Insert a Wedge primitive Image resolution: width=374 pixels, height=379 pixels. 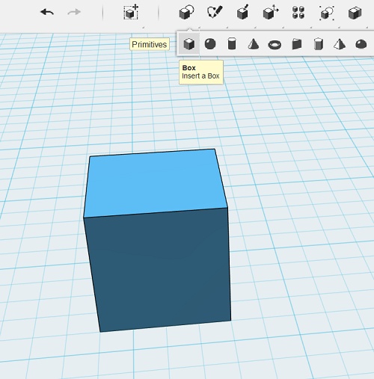297,44
